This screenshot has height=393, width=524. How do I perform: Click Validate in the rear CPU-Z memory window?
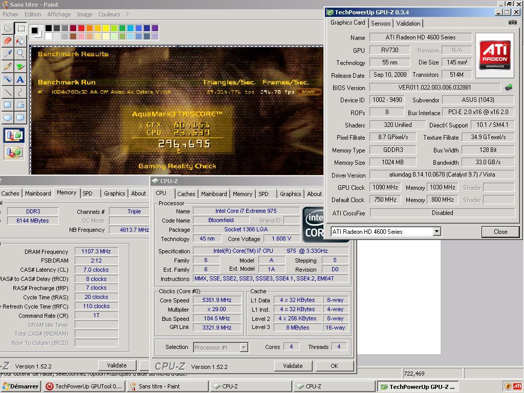click(x=117, y=365)
